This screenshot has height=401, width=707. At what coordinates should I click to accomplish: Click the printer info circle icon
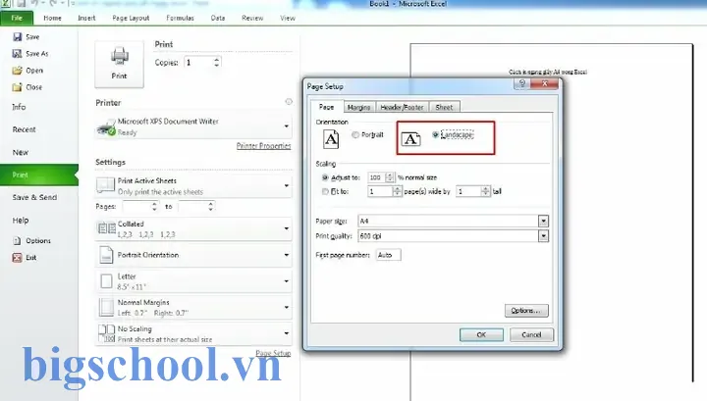(x=289, y=102)
